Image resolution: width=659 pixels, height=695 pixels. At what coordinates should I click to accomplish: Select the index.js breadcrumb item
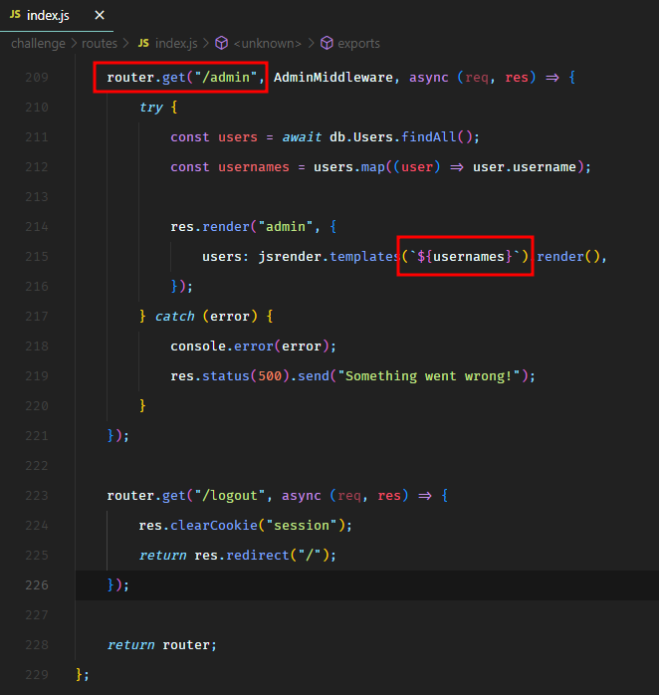(x=178, y=44)
